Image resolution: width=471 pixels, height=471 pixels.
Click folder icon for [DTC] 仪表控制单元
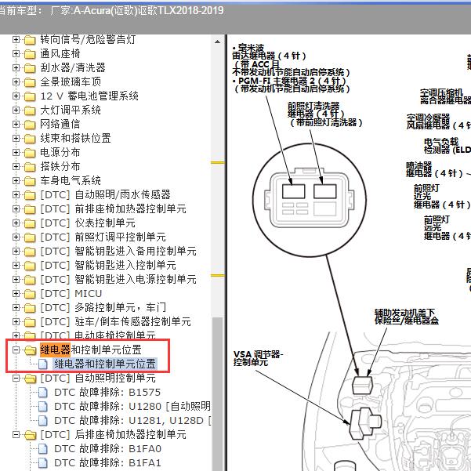[x=30, y=223]
